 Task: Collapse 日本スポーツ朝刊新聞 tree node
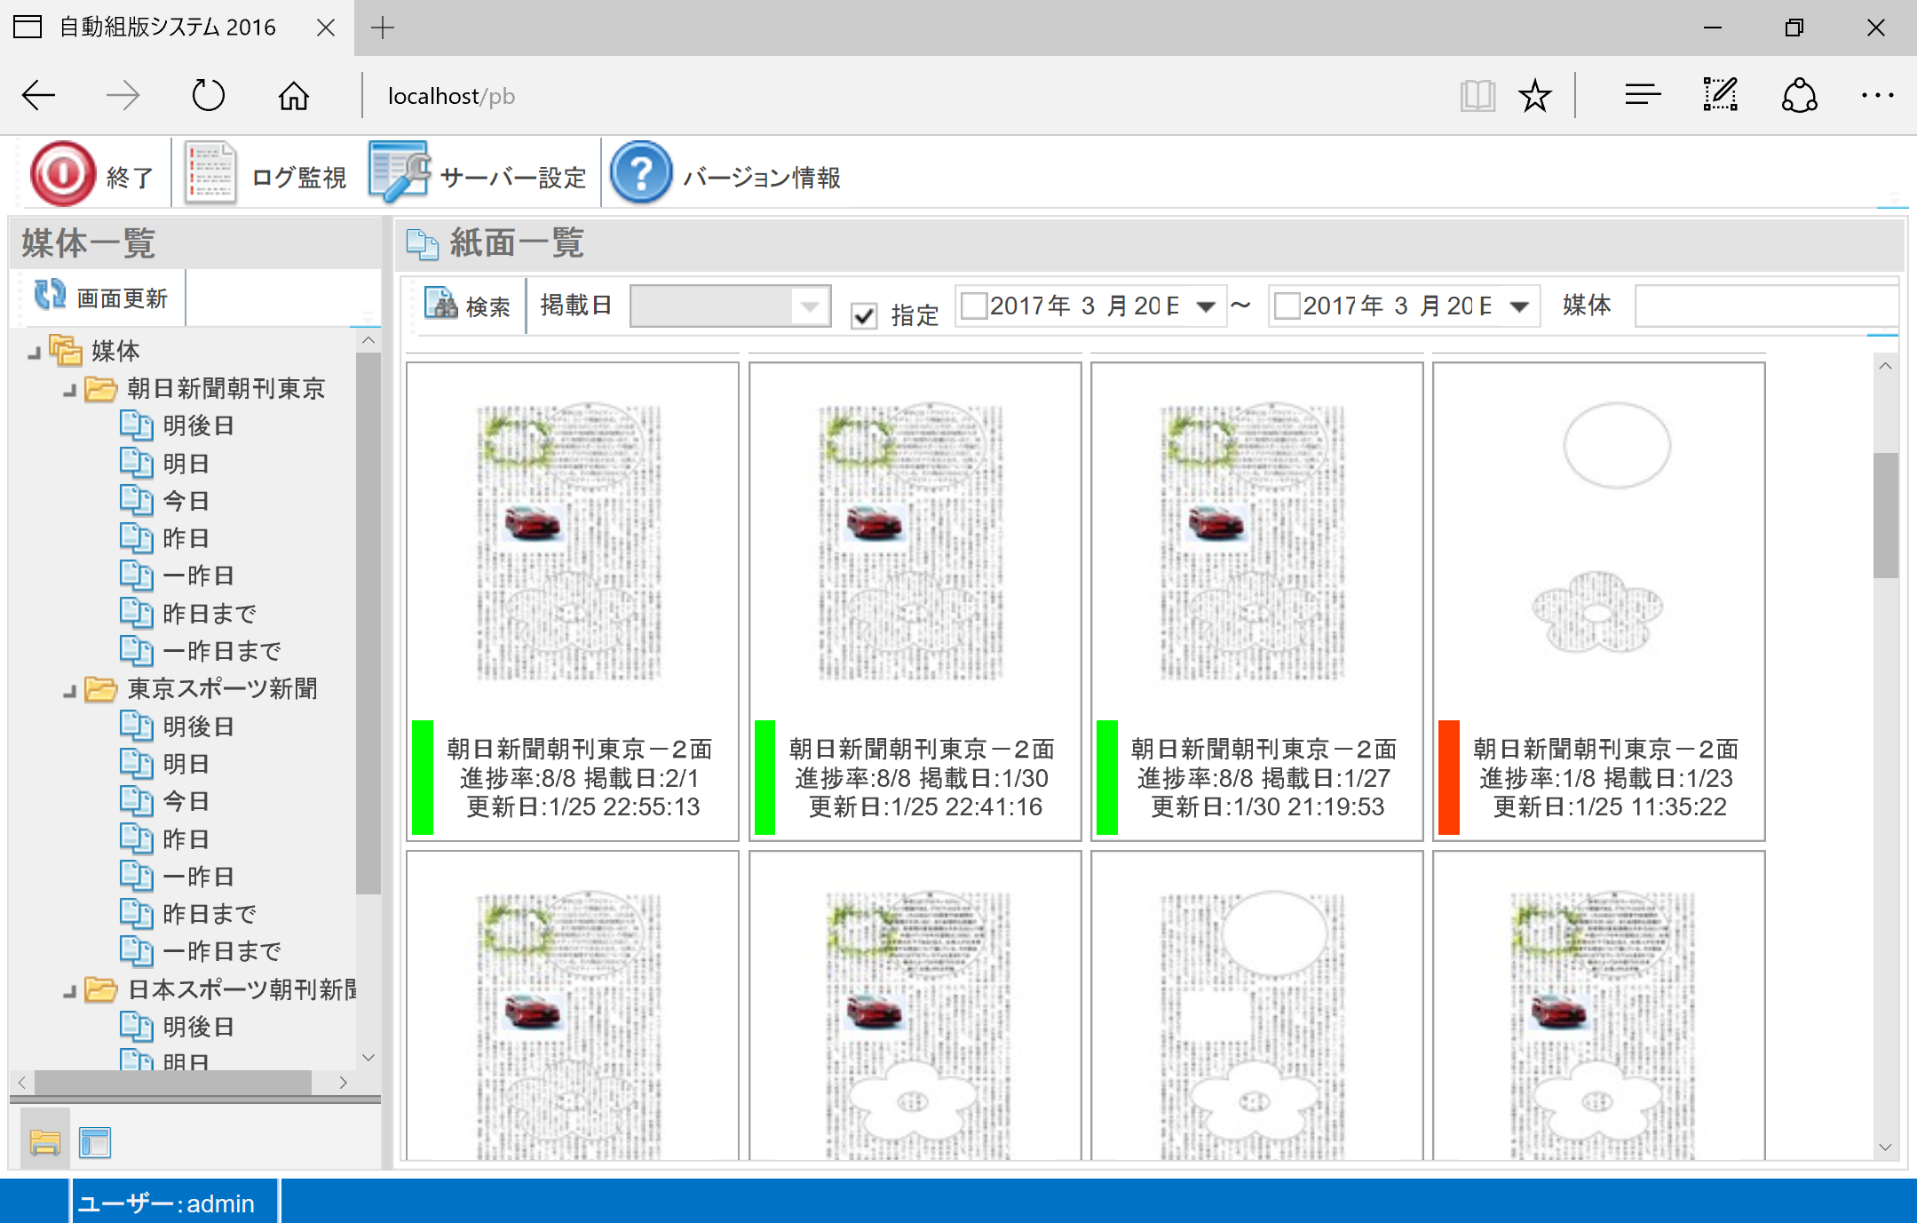click(x=70, y=991)
